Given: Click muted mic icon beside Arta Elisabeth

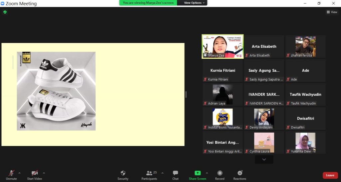Looking at the screenshot, I should point(247,55).
